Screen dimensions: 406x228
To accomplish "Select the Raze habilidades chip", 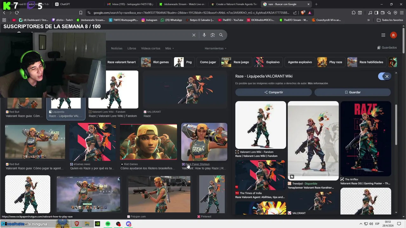I will [x=367, y=62].
